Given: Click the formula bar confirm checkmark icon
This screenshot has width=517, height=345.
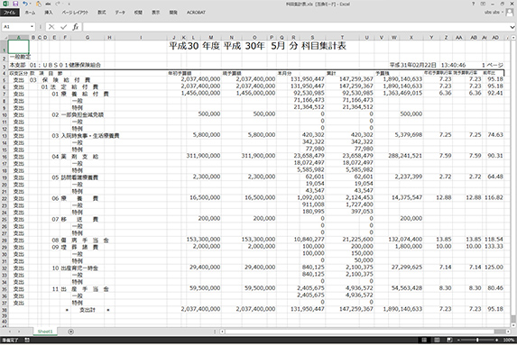Looking at the screenshot, I should (64, 27).
